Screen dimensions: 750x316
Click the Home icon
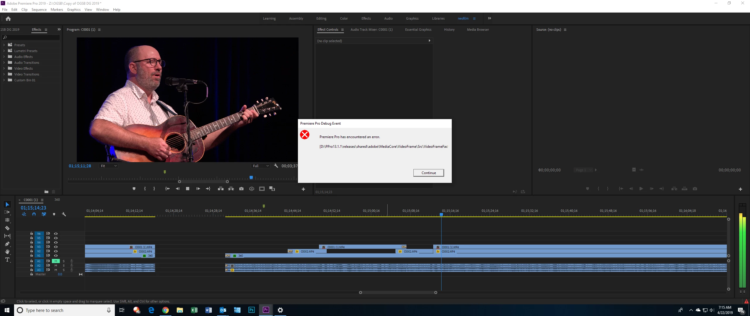pyautogui.click(x=8, y=18)
